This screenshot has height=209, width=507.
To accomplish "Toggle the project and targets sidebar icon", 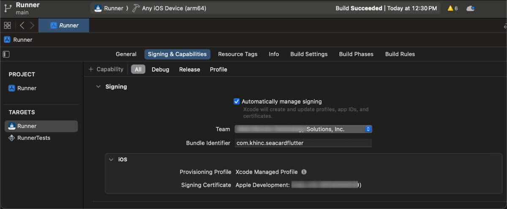I will pos(6,54).
